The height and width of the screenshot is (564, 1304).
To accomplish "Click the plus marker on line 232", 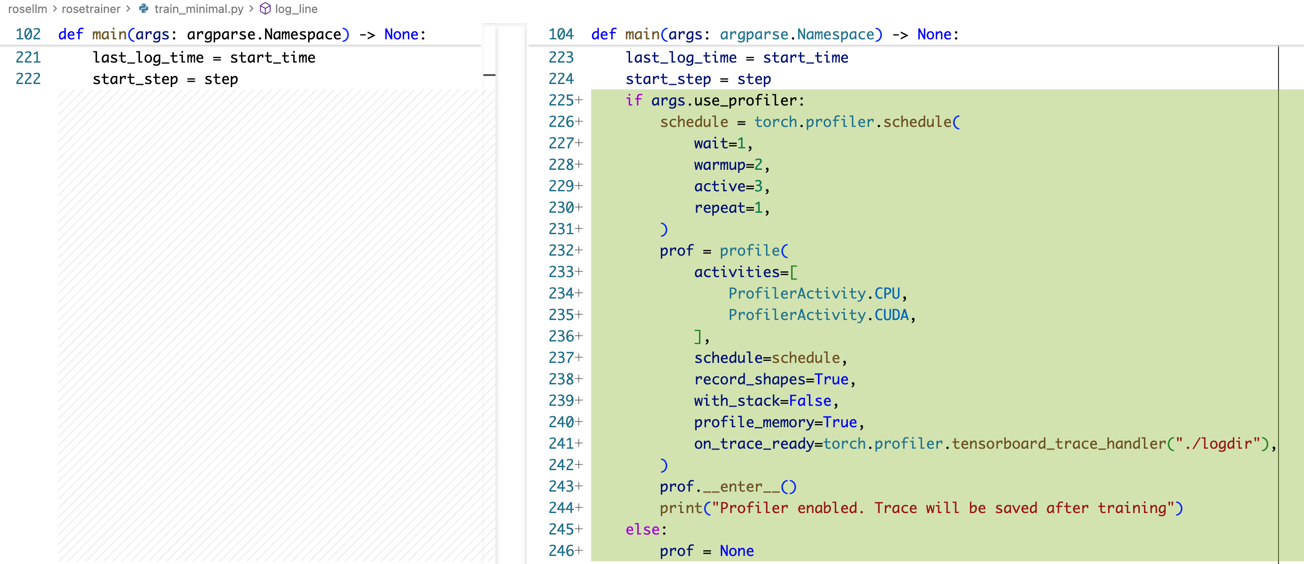I will point(579,250).
